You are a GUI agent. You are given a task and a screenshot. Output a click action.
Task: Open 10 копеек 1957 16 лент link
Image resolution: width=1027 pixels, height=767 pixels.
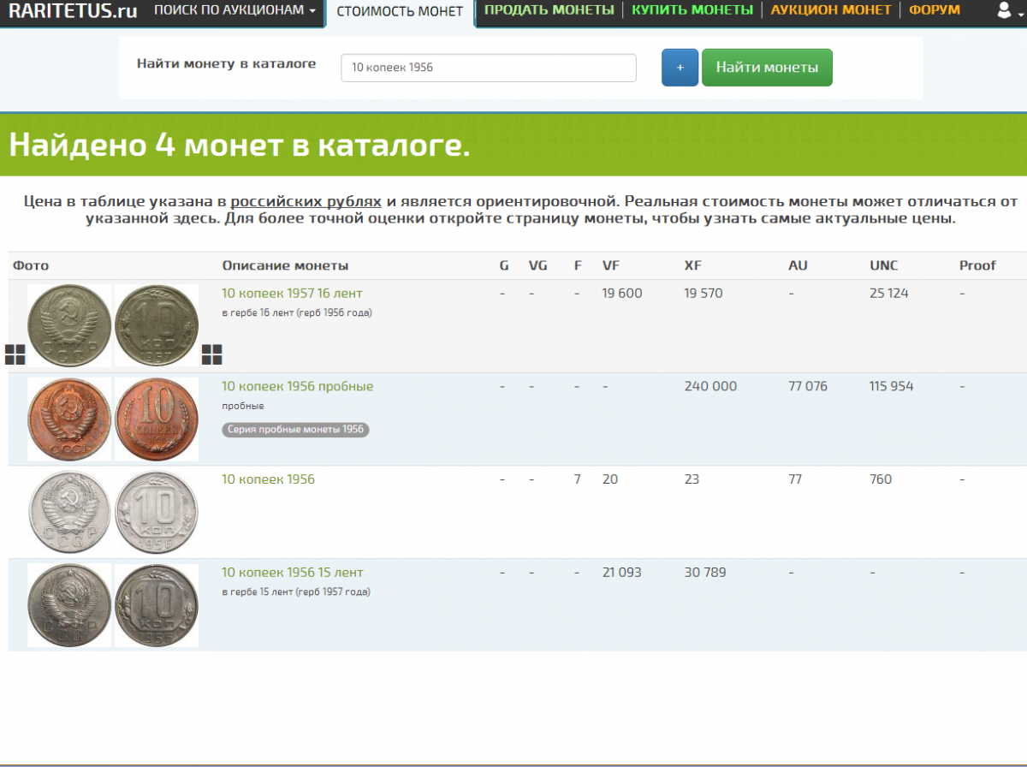coord(292,294)
